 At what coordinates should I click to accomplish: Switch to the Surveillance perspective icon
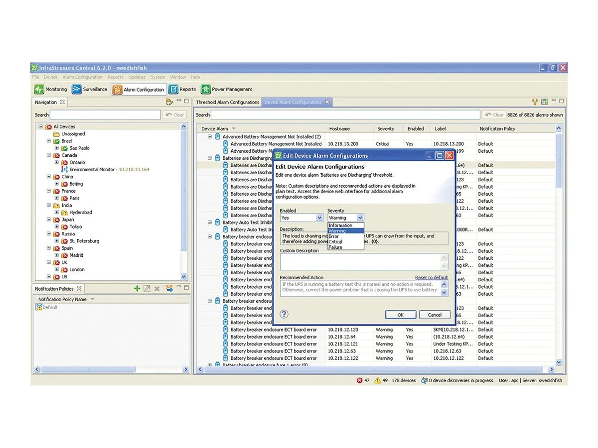(x=77, y=90)
